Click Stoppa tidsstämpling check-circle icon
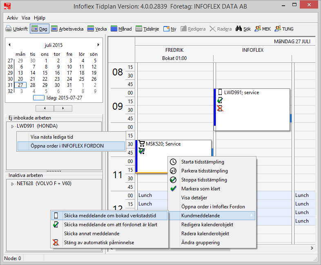The width and height of the screenshot is (321, 265). pos(173,180)
